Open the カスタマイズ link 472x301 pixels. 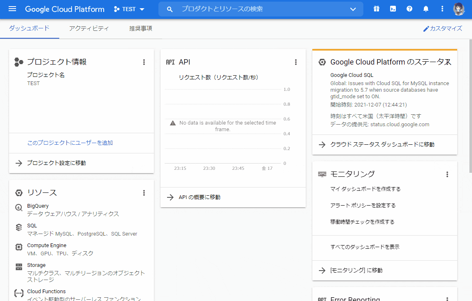tap(442, 28)
